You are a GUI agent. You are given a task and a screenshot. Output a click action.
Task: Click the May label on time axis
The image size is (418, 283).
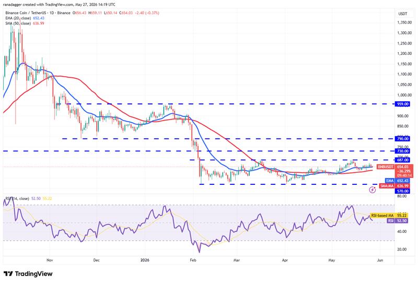point(332,260)
